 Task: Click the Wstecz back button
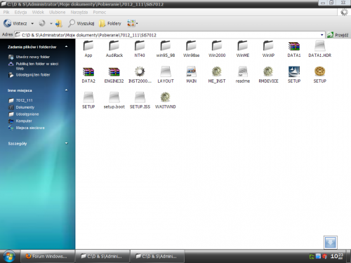[x=15, y=23]
